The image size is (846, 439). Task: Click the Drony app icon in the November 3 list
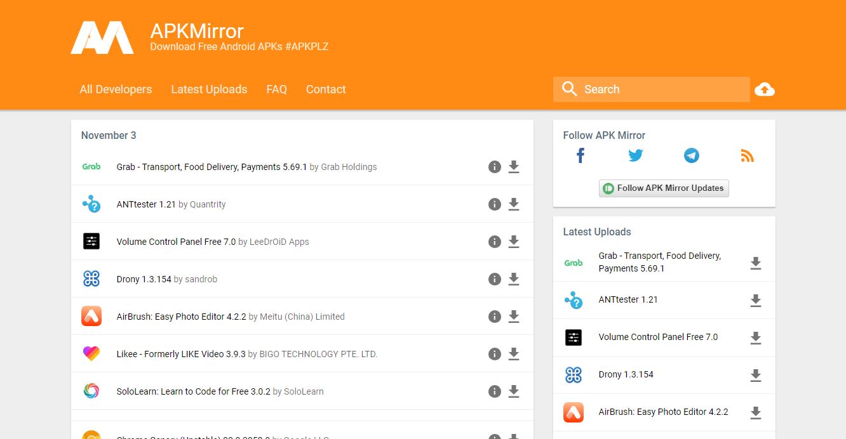(91, 279)
